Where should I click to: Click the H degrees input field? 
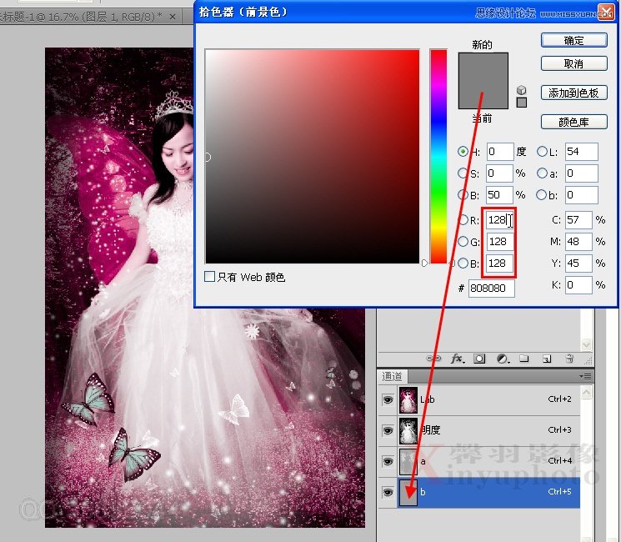(500, 152)
